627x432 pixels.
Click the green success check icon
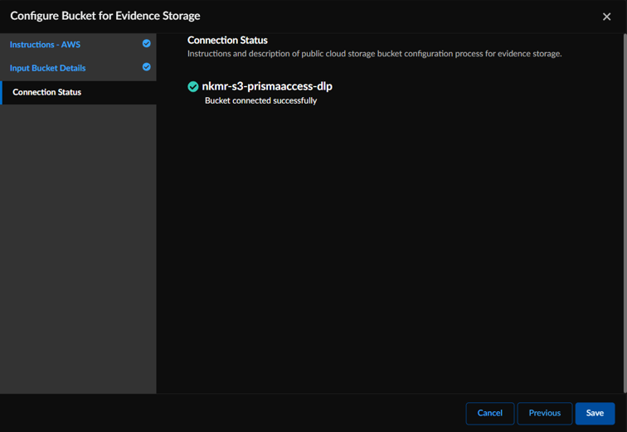tap(193, 86)
